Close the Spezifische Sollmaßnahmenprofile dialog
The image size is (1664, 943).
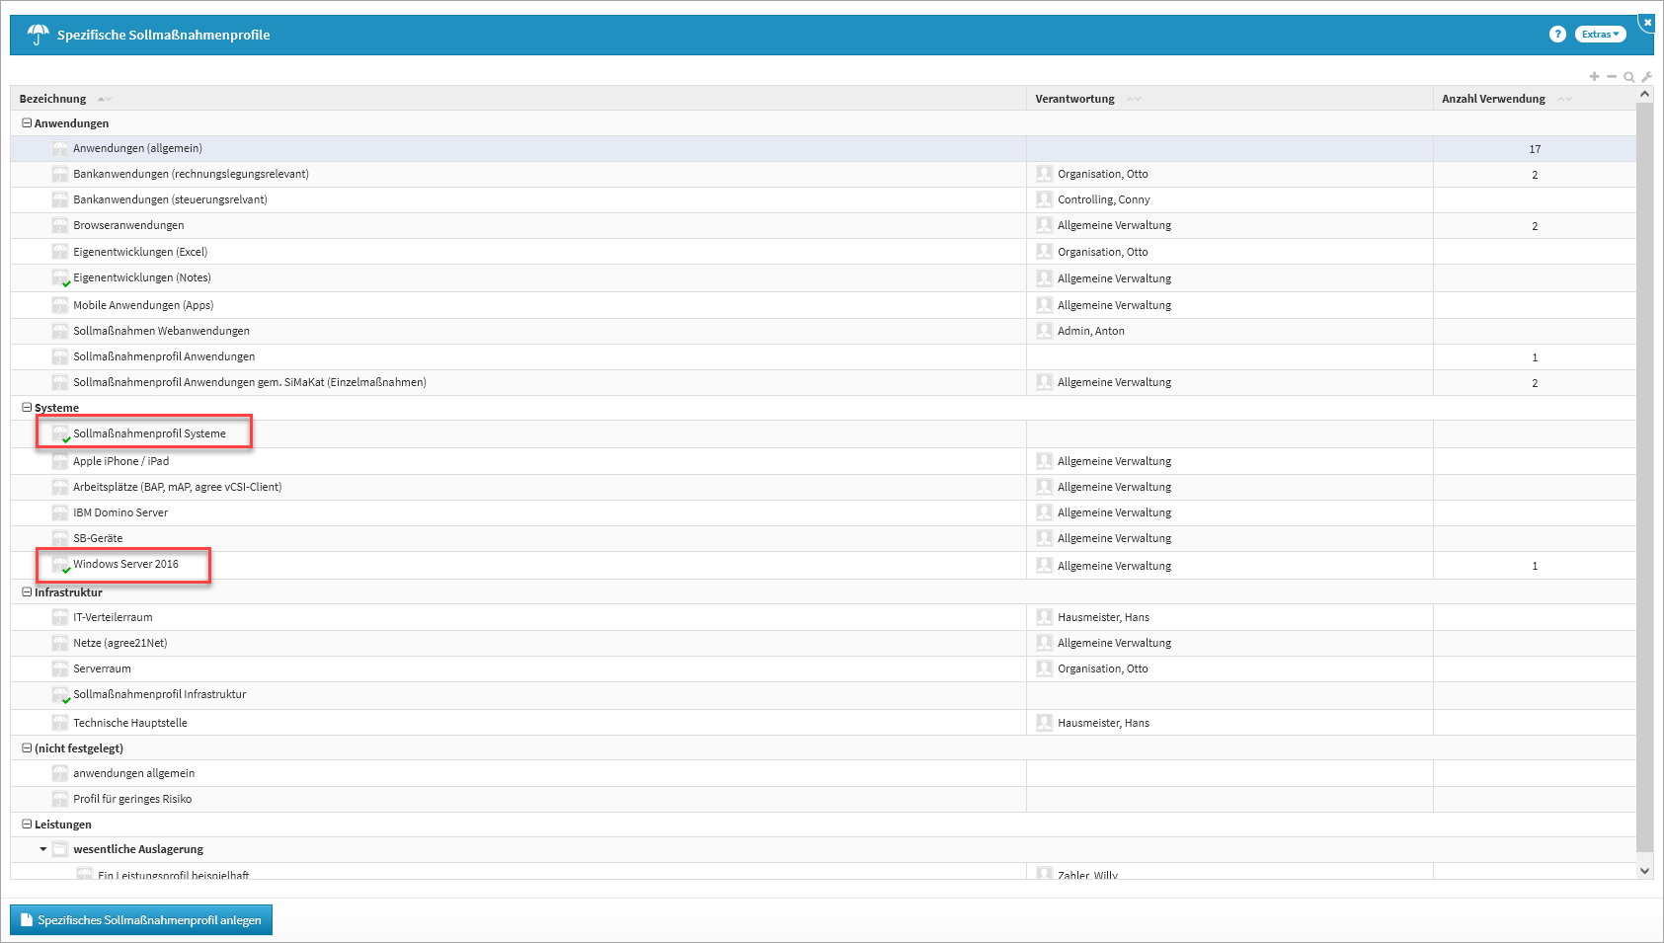pyautogui.click(x=1647, y=22)
